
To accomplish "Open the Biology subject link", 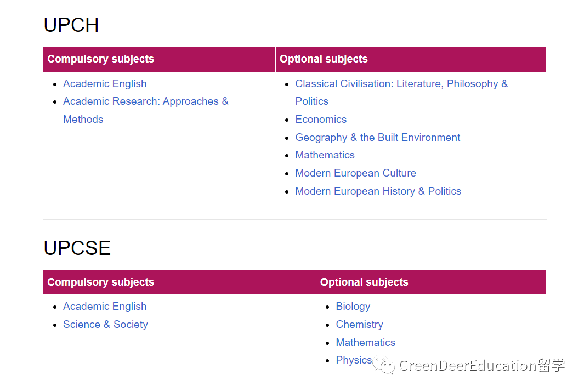I will (x=353, y=307).
